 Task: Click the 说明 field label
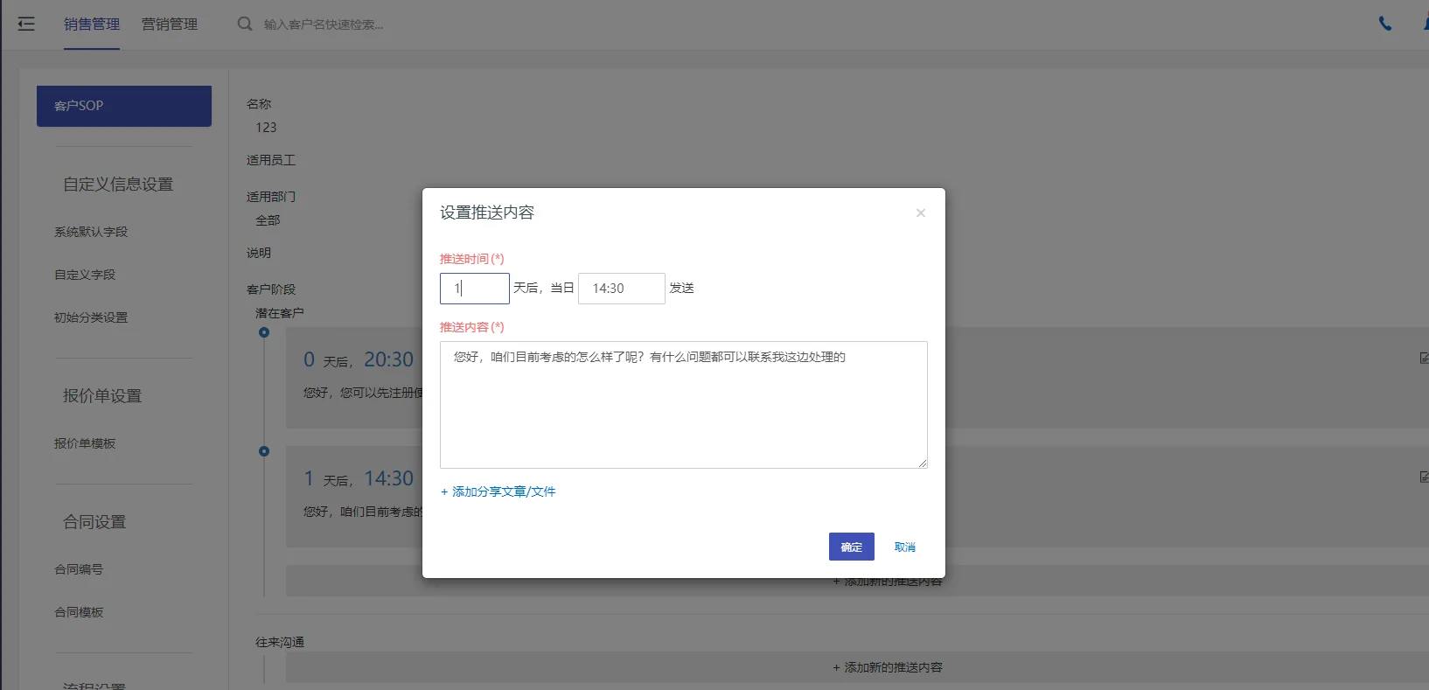[259, 253]
